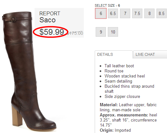This screenshot has width=167, height=133.
Task: Click the Tall leather boot bullet
Action: (x=119, y=66)
